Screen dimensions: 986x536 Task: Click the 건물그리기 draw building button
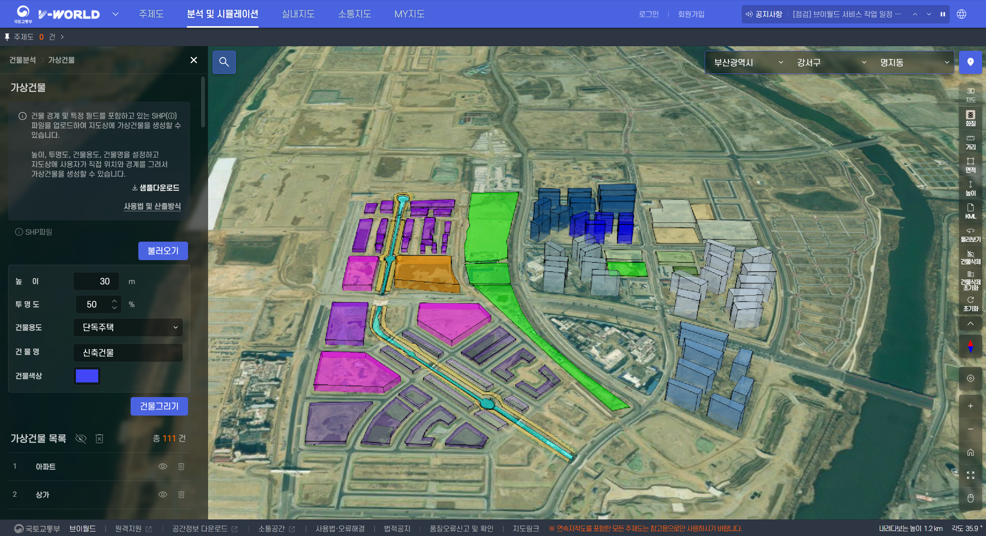pyautogui.click(x=159, y=406)
